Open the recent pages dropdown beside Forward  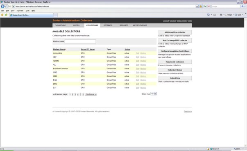(10, 7)
